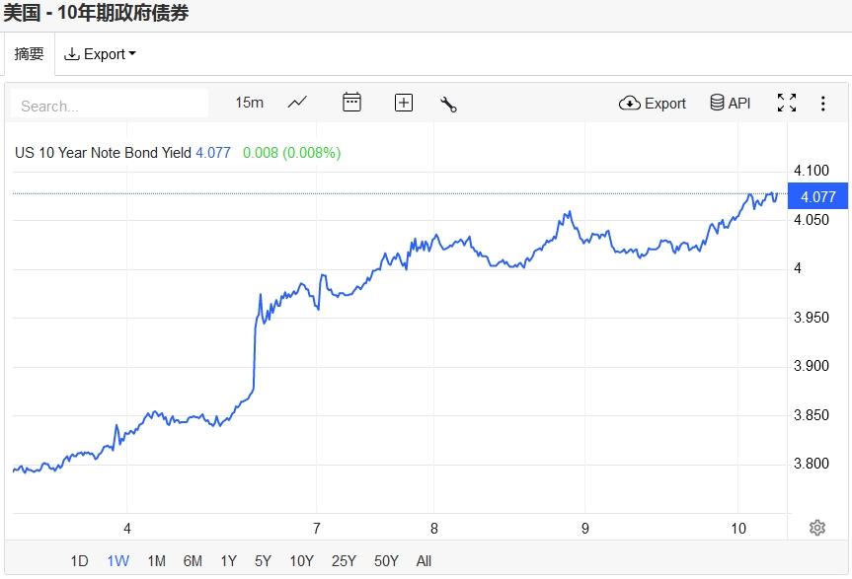Open the API database icon

click(730, 103)
